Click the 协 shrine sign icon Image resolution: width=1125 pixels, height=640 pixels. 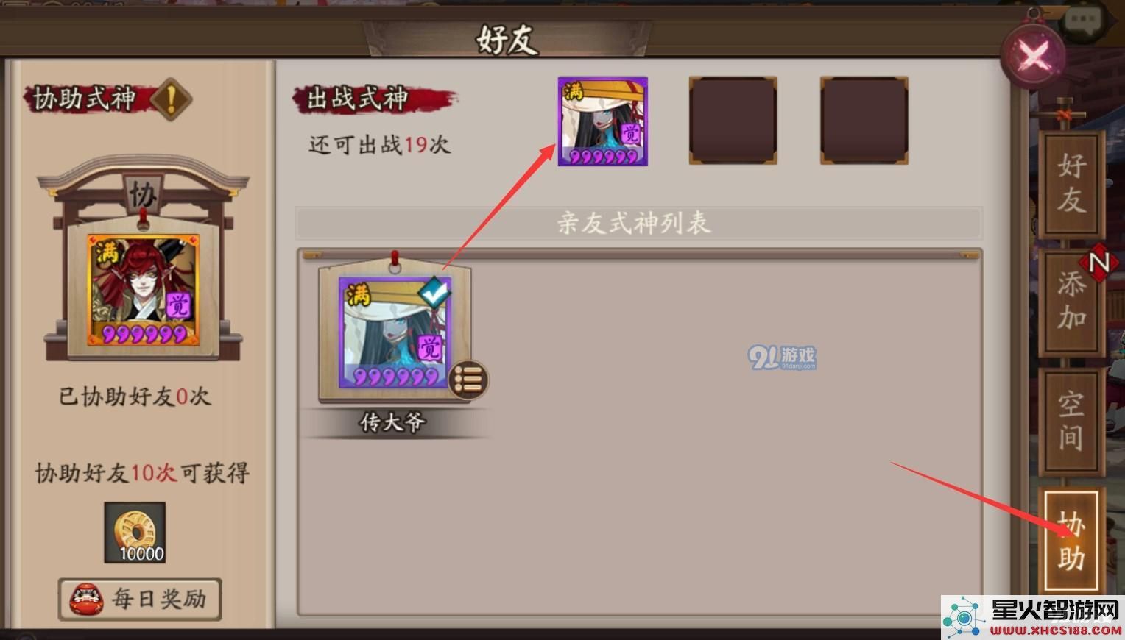(x=143, y=194)
